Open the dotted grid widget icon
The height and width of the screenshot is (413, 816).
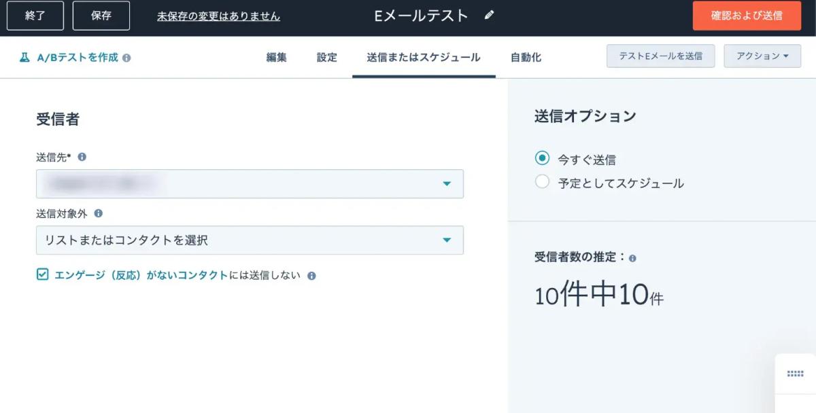(x=795, y=374)
